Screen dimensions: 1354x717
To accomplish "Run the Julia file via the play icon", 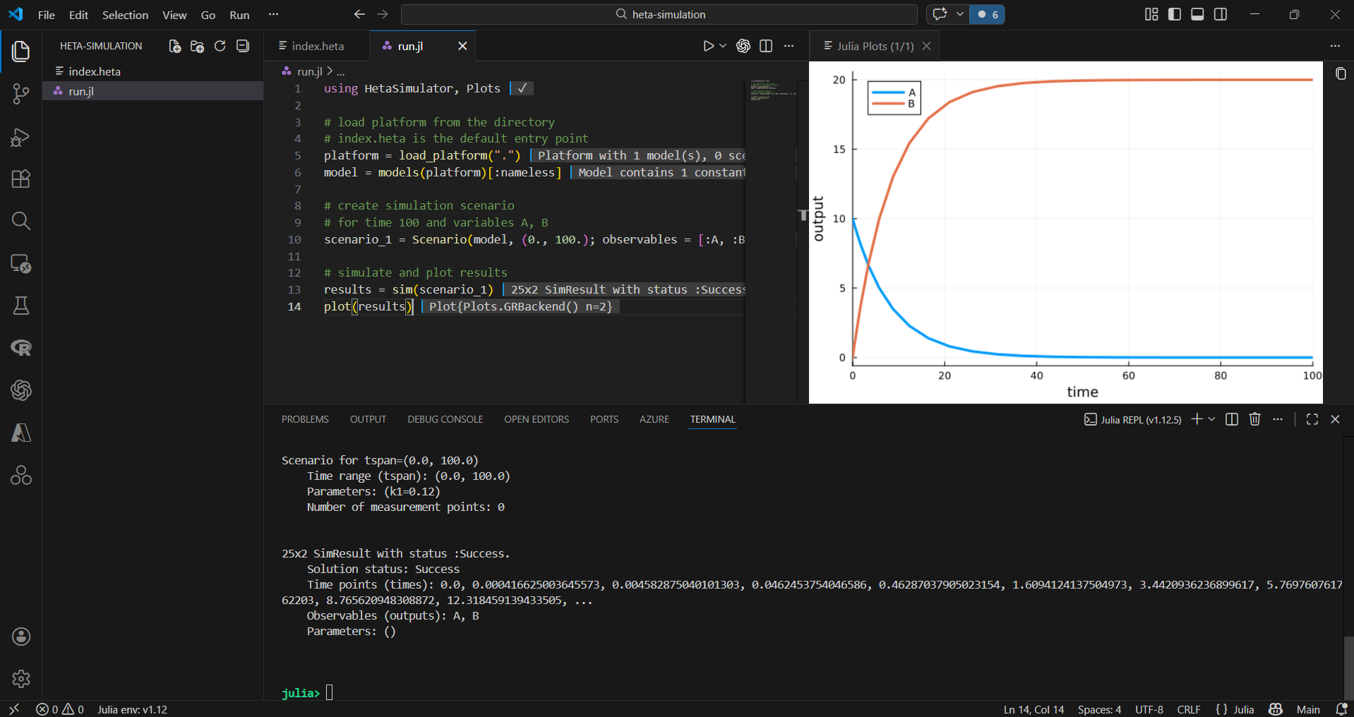I will [709, 45].
